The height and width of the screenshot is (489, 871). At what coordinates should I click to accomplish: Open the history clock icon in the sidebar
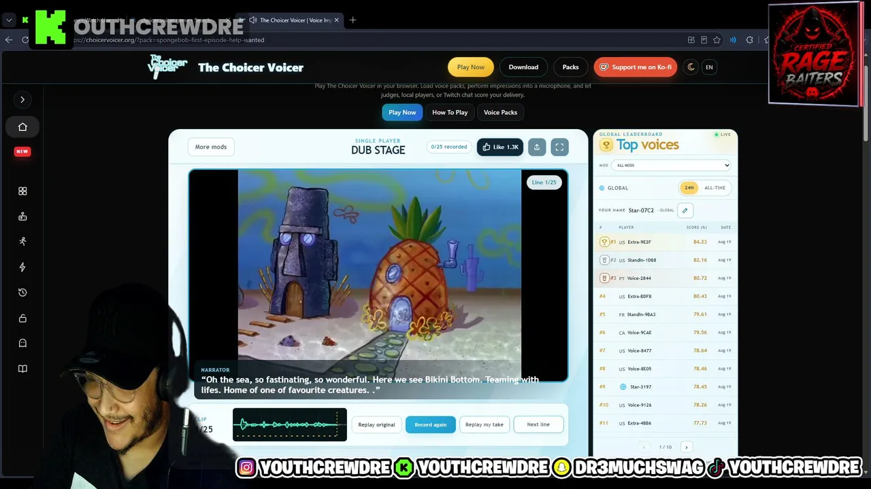(22, 293)
